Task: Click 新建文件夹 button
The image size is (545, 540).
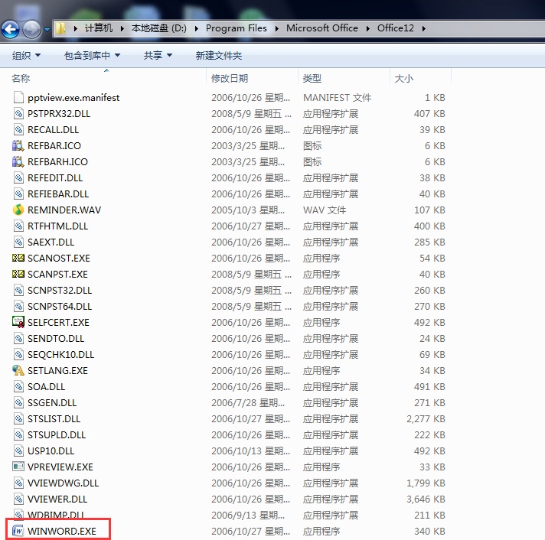Action: pyautogui.click(x=219, y=55)
